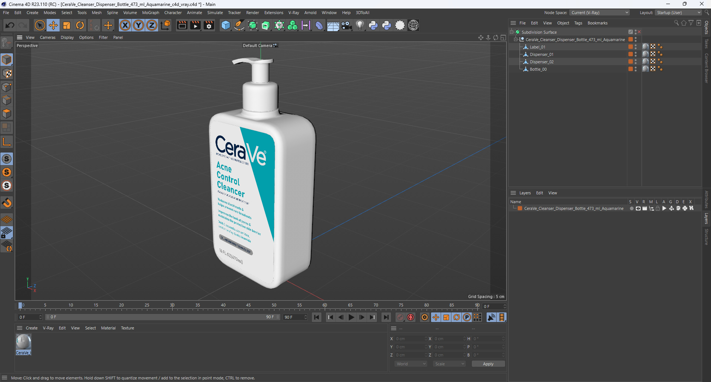The width and height of the screenshot is (711, 382).
Task: Toggle CeraVe layer view visibility eye
Action: (x=638, y=208)
